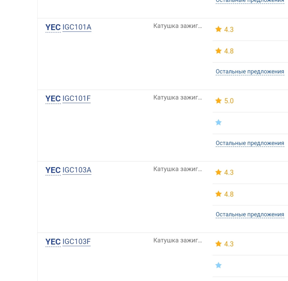The height and width of the screenshot is (281, 288).
Task: Click the 4.3 star icon for IGC103A
Action: click(x=218, y=172)
